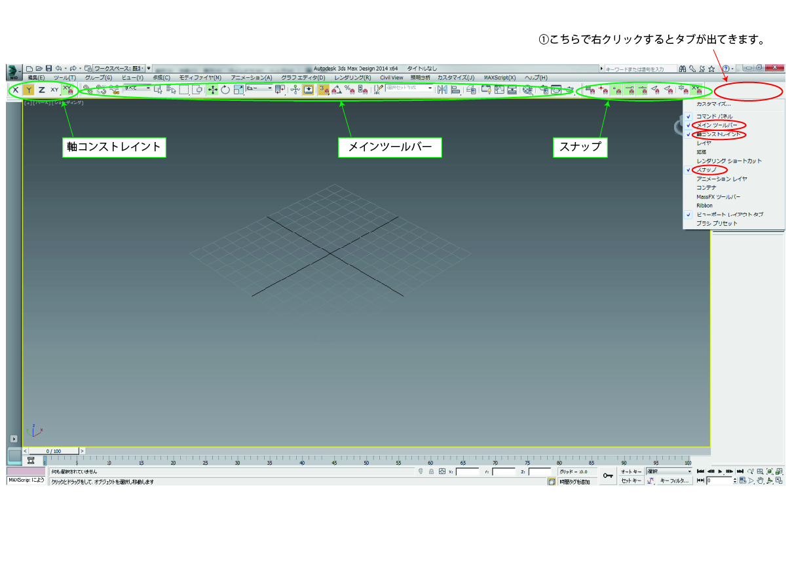Choose カスタマイズ... from the context menu
Viewport: 792px width, 563px height.
click(x=713, y=103)
